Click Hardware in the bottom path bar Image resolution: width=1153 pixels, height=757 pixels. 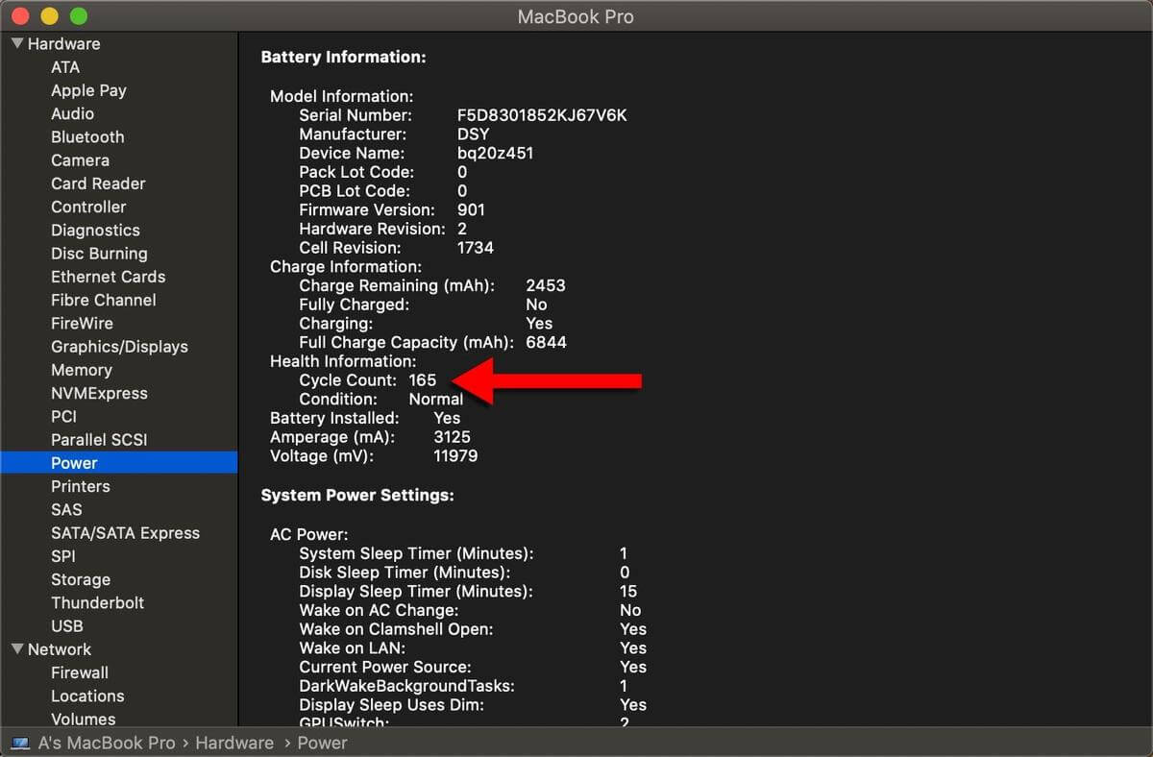(234, 744)
